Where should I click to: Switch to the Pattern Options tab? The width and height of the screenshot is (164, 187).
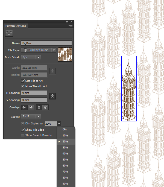(16, 26)
